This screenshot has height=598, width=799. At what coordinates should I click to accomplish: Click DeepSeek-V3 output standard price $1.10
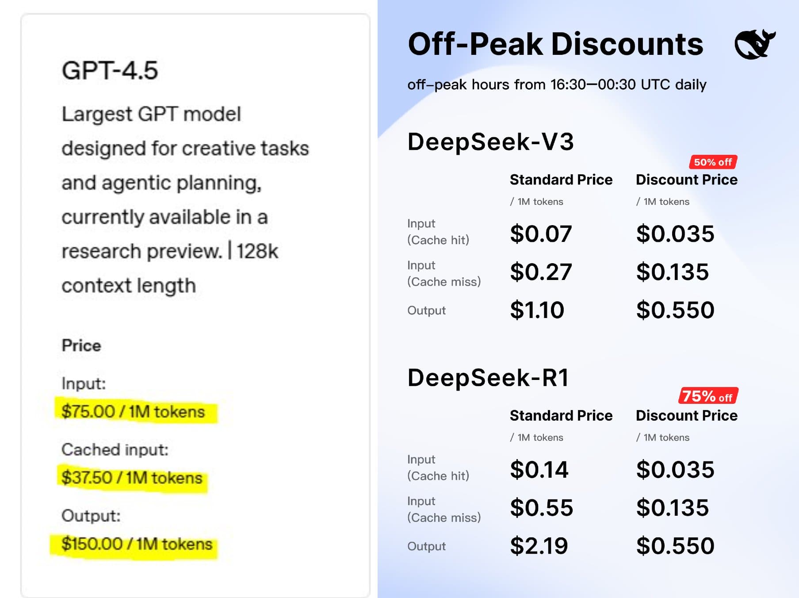[537, 310]
